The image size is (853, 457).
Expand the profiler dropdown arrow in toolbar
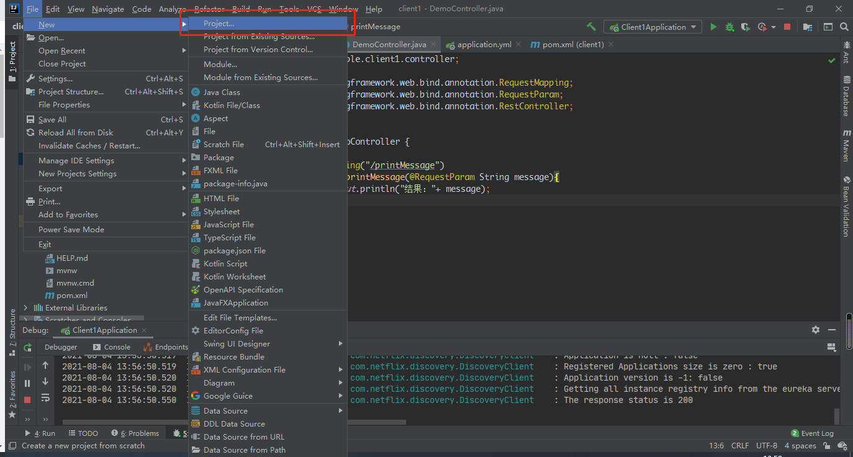pos(774,27)
